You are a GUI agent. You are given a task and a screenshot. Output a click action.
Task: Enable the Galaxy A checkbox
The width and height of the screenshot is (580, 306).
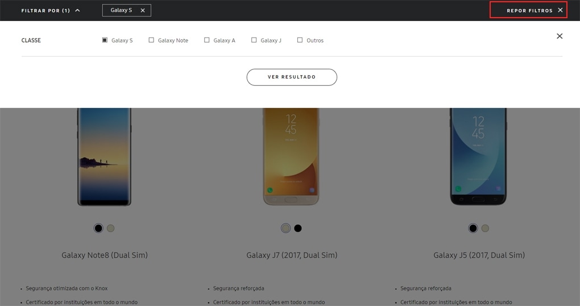tap(207, 40)
